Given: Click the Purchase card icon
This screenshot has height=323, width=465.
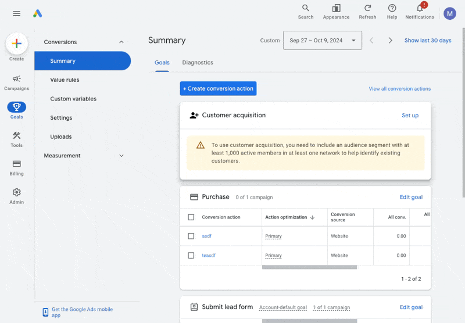Looking at the screenshot, I should tap(194, 197).
